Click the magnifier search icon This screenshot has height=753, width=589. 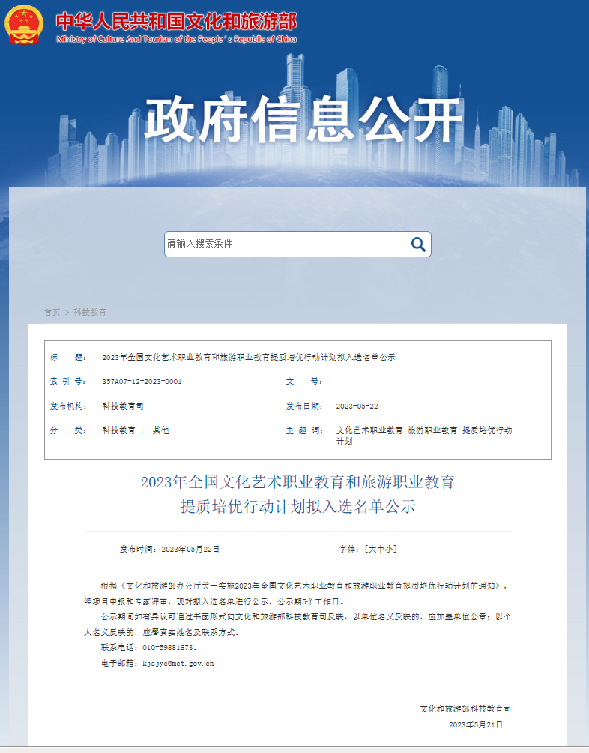(417, 244)
